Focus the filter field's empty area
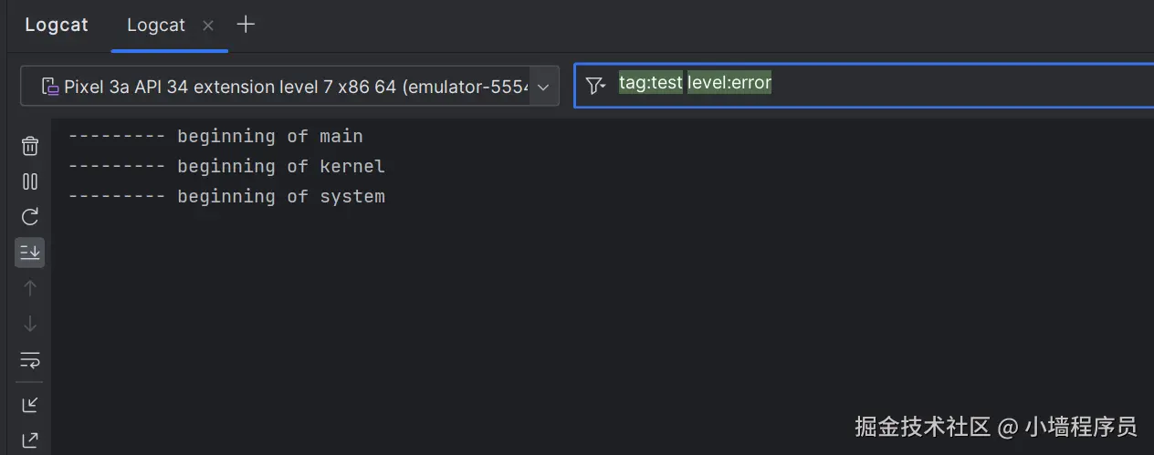1154x455 pixels. pos(959,85)
